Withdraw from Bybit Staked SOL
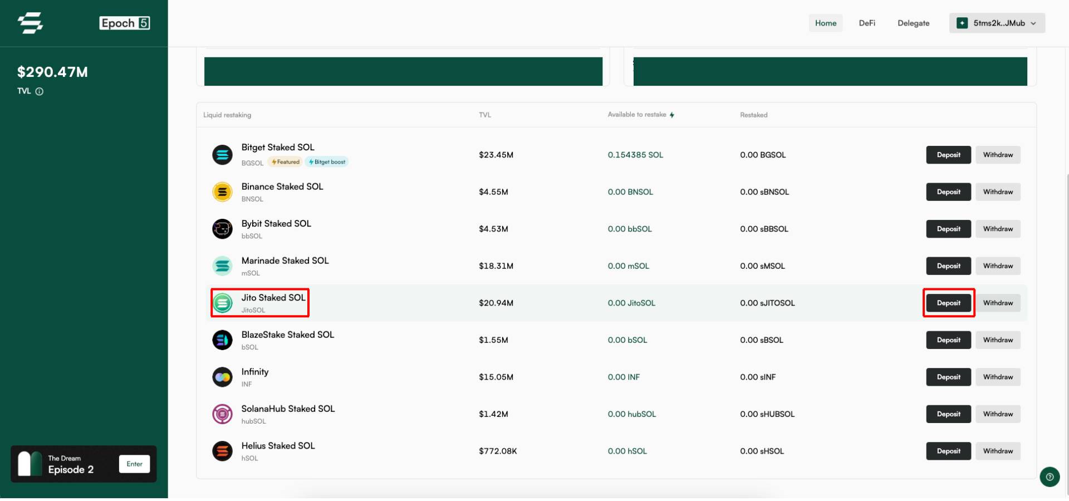The height and width of the screenshot is (501, 1069). click(998, 229)
